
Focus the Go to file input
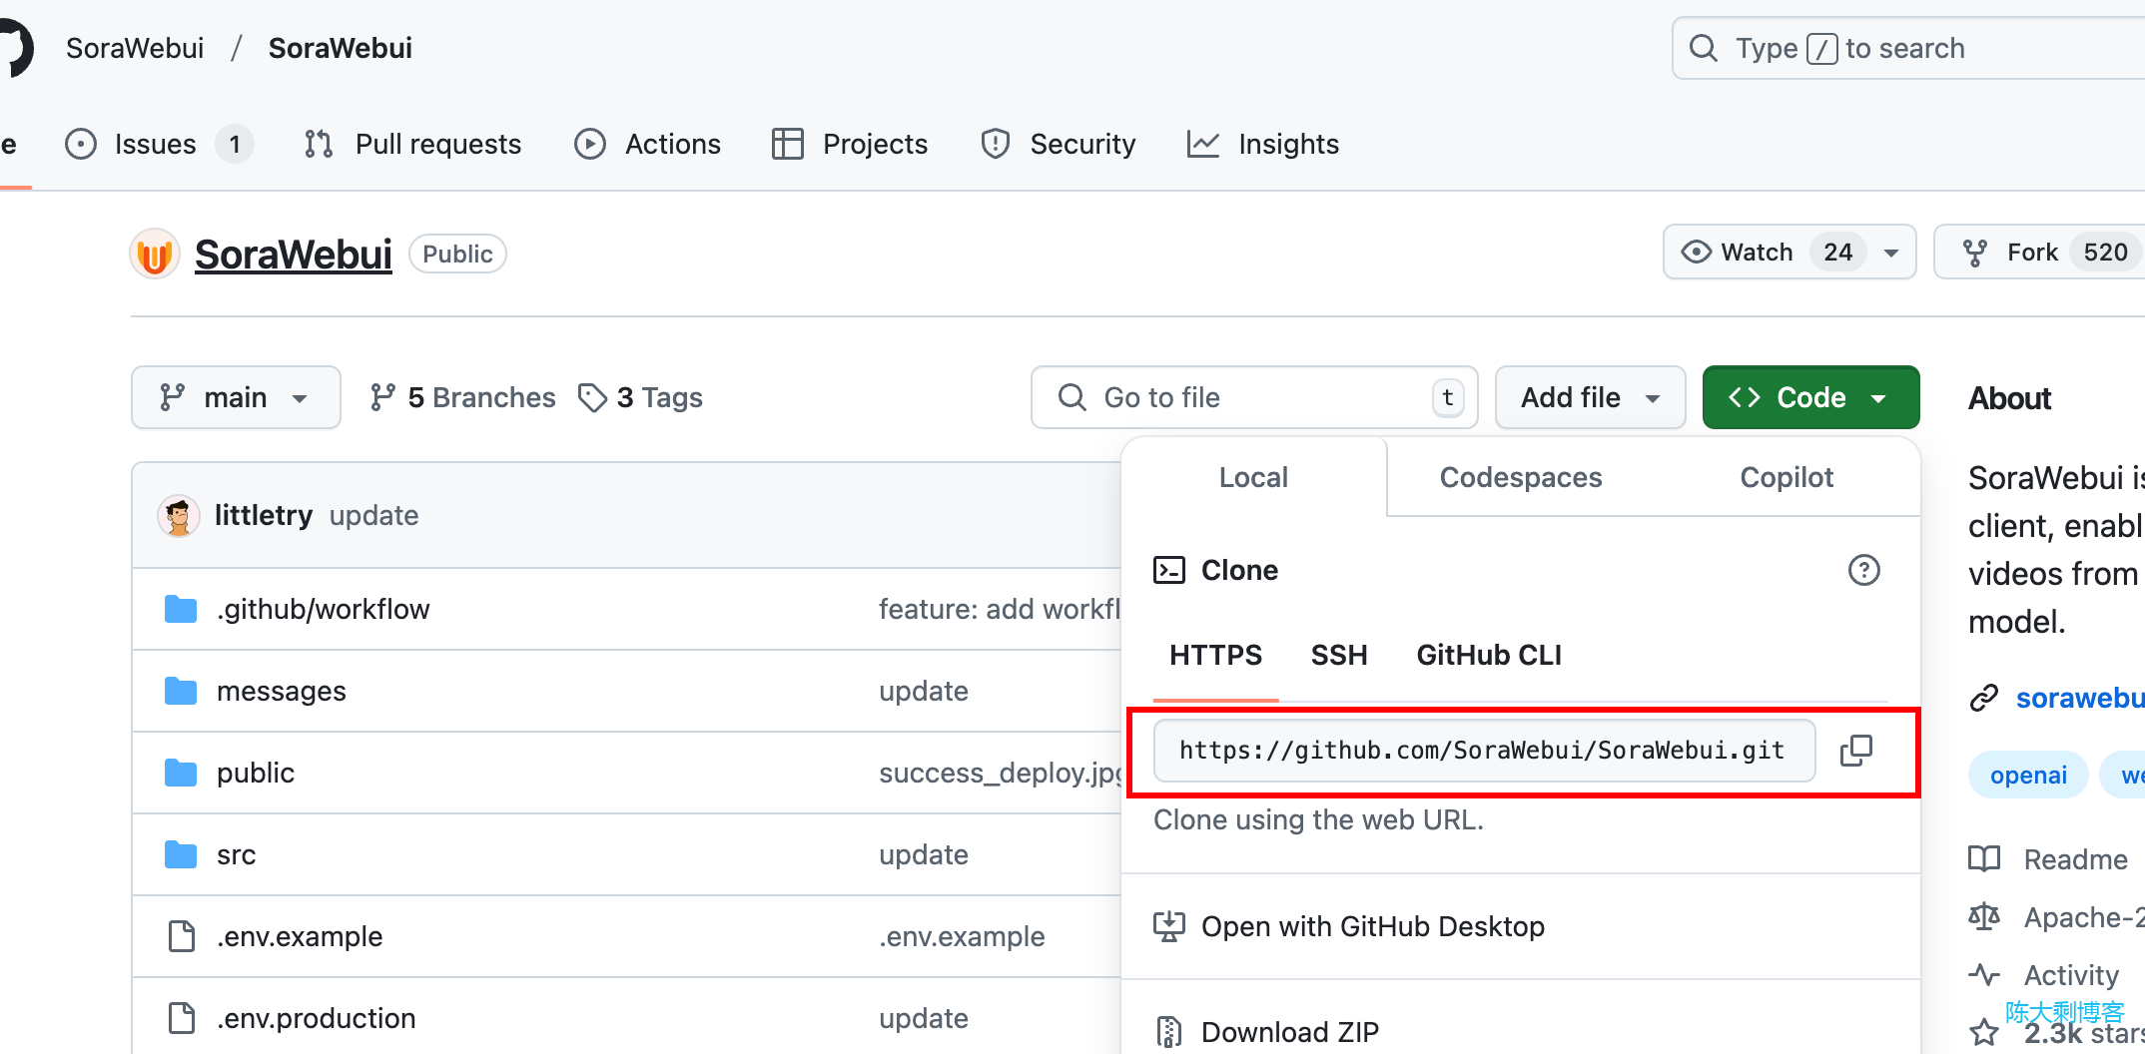[x=1254, y=397]
